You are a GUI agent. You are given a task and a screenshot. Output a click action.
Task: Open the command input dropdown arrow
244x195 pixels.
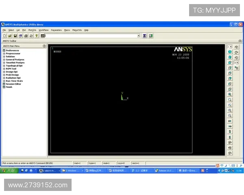coord(138,36)
